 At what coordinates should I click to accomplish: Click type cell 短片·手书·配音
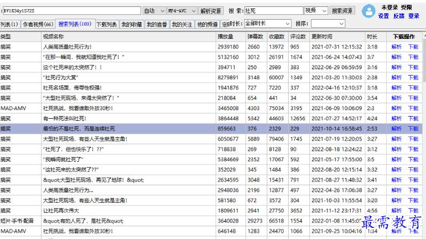click(17, 221)
